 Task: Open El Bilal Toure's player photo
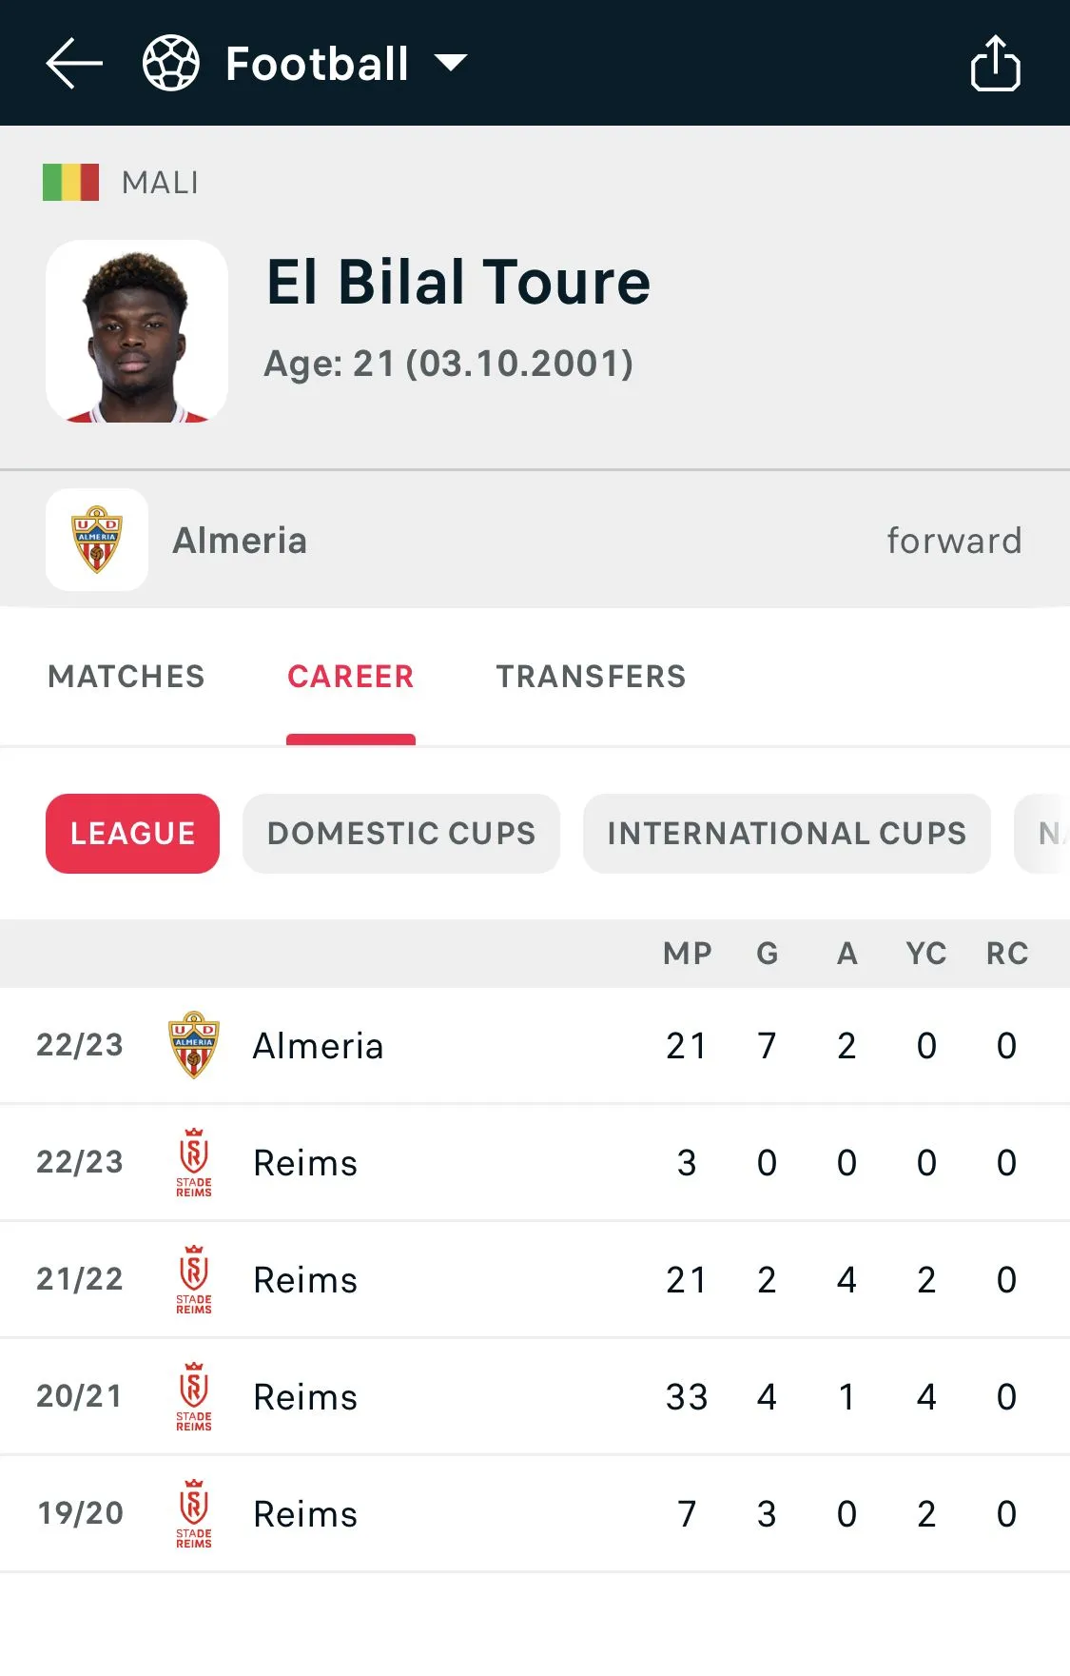coord(137,331)
